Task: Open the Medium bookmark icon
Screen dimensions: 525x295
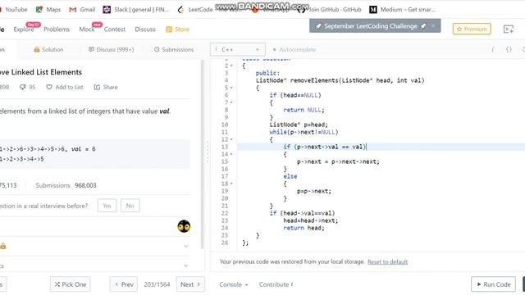Action: point(373,10)
